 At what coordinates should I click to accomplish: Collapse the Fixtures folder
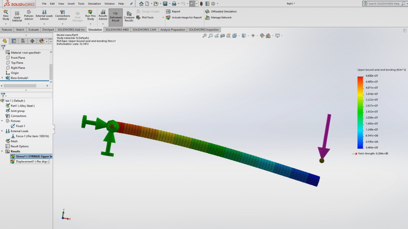tap(2, 121)
